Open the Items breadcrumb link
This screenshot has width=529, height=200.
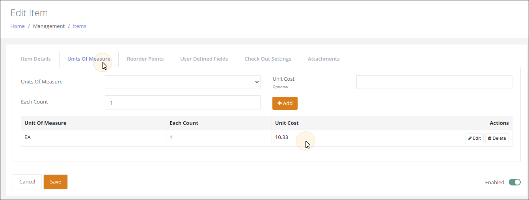point(80,26)
